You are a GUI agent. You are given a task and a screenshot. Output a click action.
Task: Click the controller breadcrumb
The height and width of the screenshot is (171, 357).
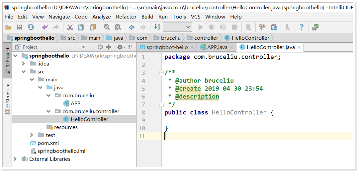[202, 38]
